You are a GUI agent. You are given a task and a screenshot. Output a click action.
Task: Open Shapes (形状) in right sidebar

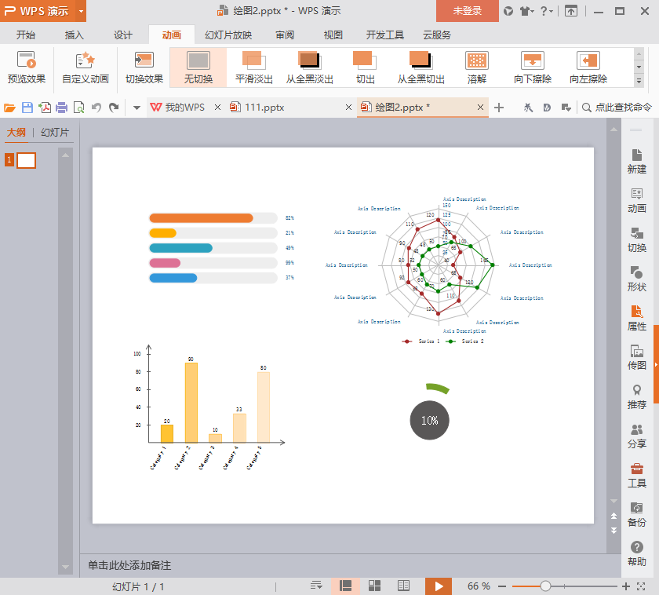(x=637, y=279)
